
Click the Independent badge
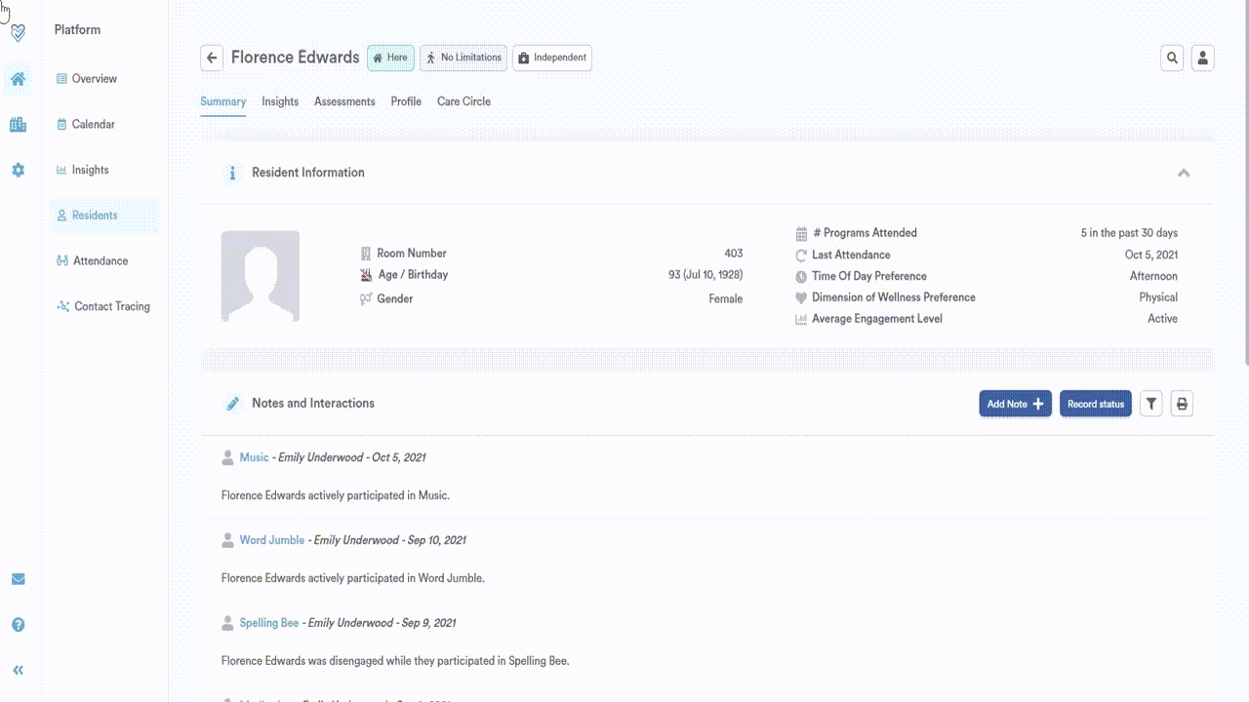(552, 58)
